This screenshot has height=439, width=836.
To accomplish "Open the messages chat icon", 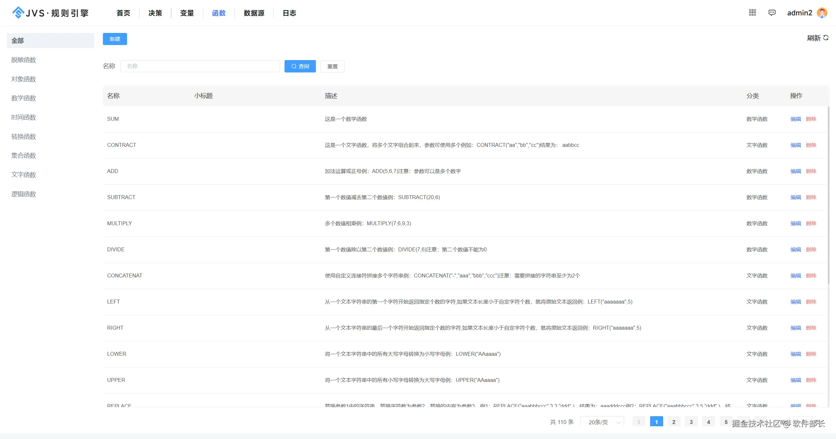I will (772, 13).
